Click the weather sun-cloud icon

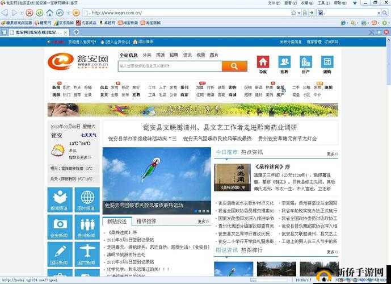(58, 150)
